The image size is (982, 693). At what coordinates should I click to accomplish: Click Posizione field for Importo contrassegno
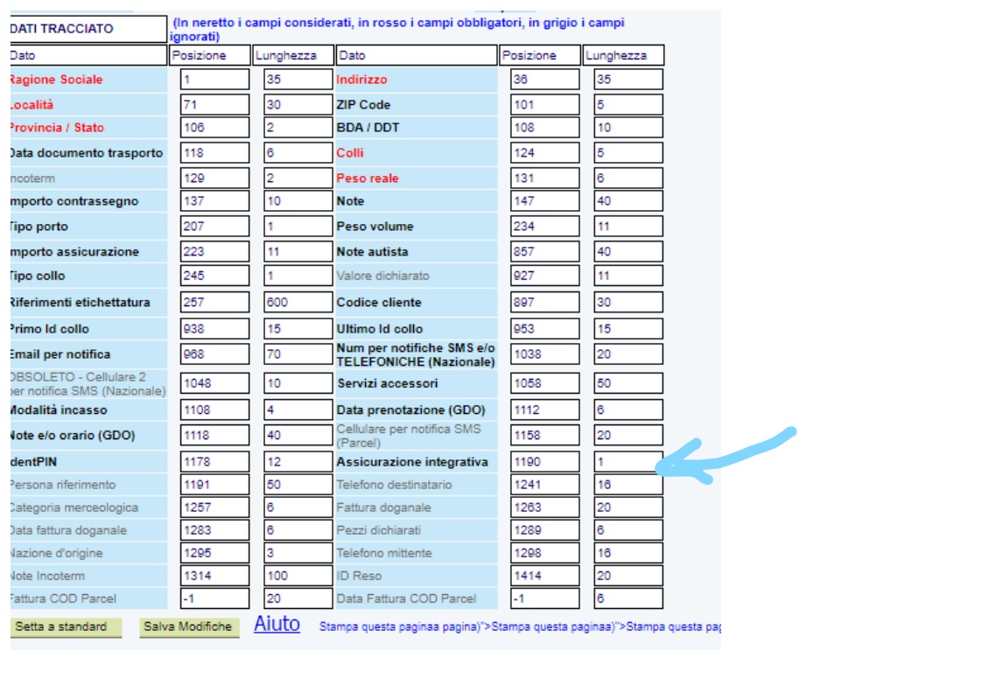coord(214,201)
